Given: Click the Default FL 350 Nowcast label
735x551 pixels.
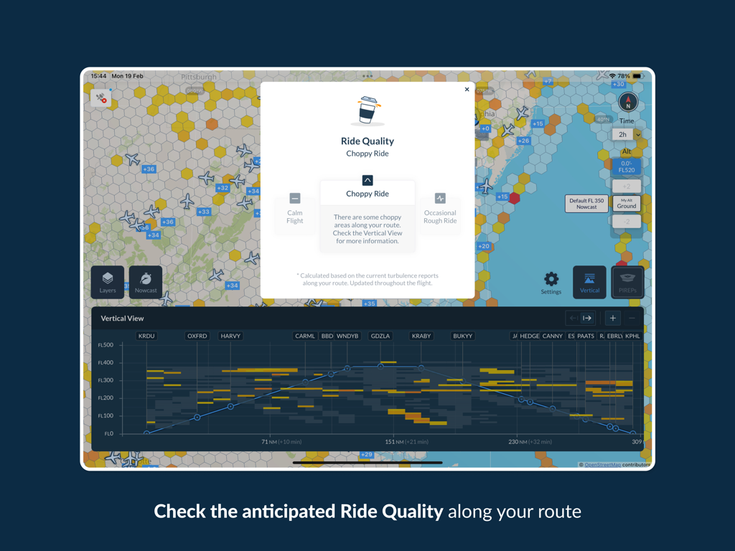Looking at the screenshot, I should 586,203.
